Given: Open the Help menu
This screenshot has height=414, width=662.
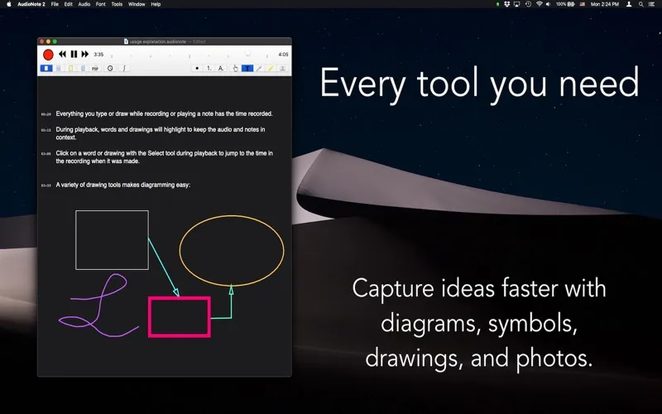Looking at the screenshot, I should point(156,4).
